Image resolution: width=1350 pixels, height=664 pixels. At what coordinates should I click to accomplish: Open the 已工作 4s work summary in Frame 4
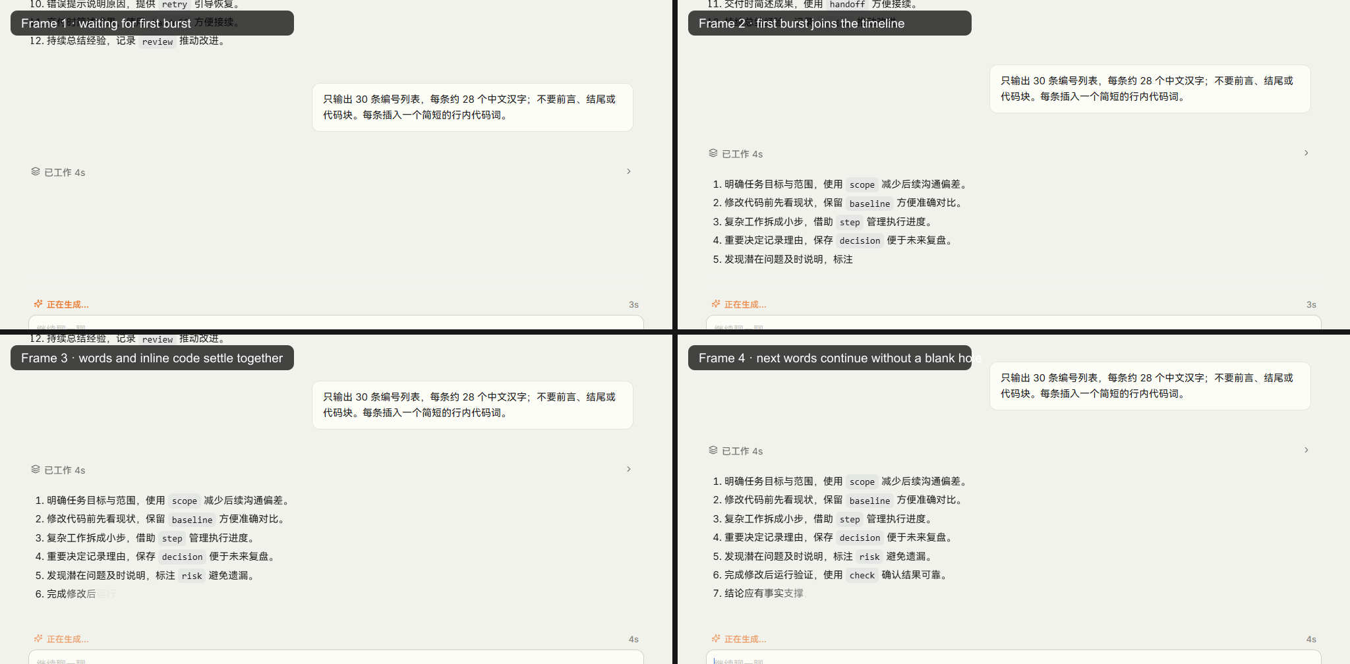1010,451
